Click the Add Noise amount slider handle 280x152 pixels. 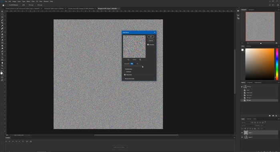coord(143,67)
